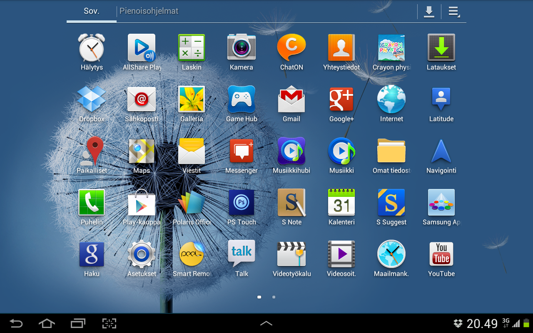533x333 pixels.
Task: Open the Haku Google search app
Action: 92,259
